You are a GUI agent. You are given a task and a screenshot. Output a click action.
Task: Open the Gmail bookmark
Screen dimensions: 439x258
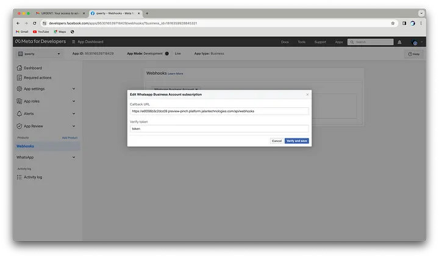tap(22, 32)
